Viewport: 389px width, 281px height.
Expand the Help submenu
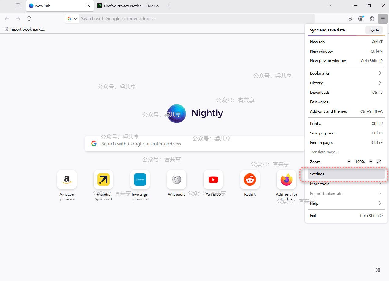346,203
